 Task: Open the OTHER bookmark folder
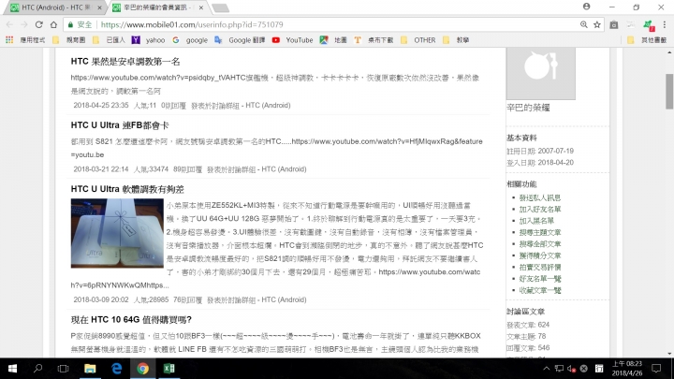(418, 40)
